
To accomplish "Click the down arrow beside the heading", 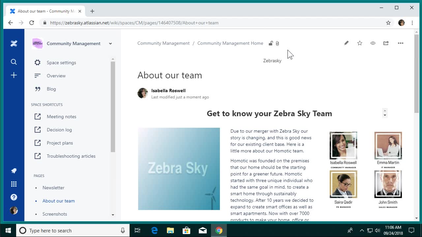I will (385, 115).
